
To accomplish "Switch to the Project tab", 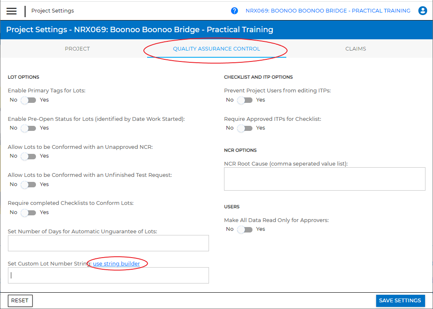I will pos(77,49).
